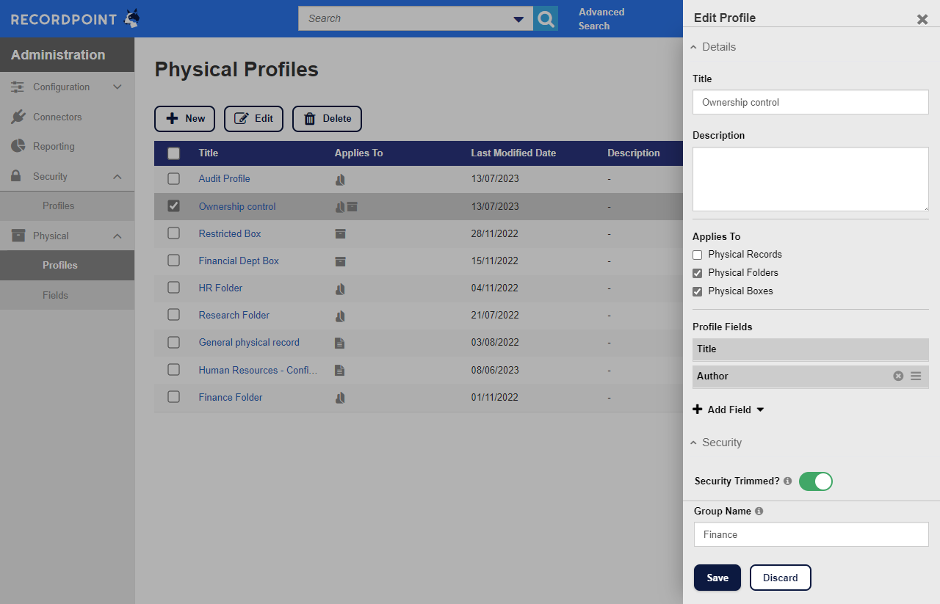Check the Restricted Box row checkbox
The width and height of the screenshot is (940, 604).
coord(173,233)
